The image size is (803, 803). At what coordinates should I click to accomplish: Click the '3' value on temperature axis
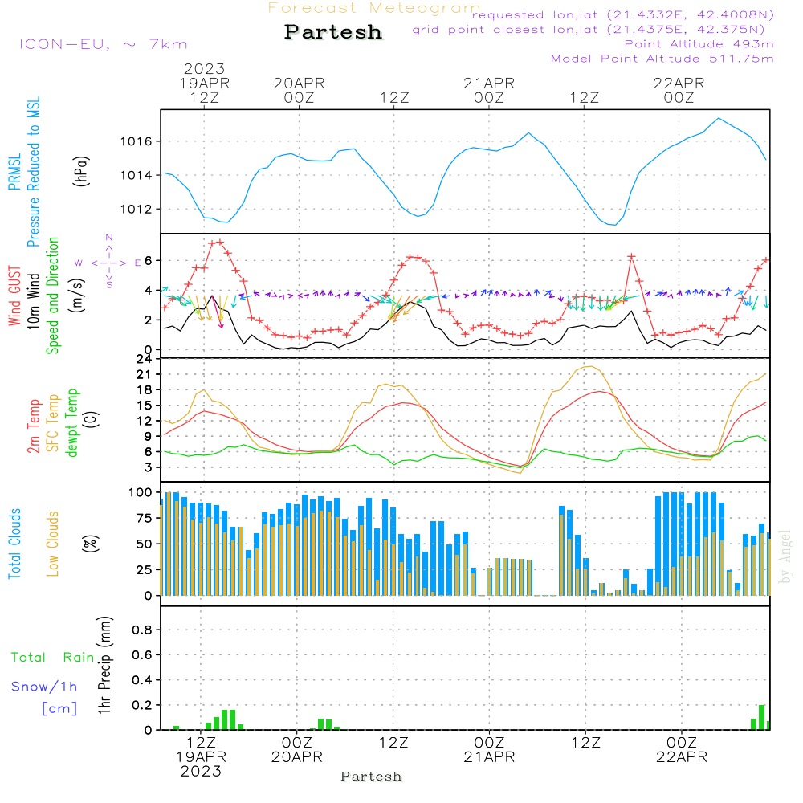point(148,467)
